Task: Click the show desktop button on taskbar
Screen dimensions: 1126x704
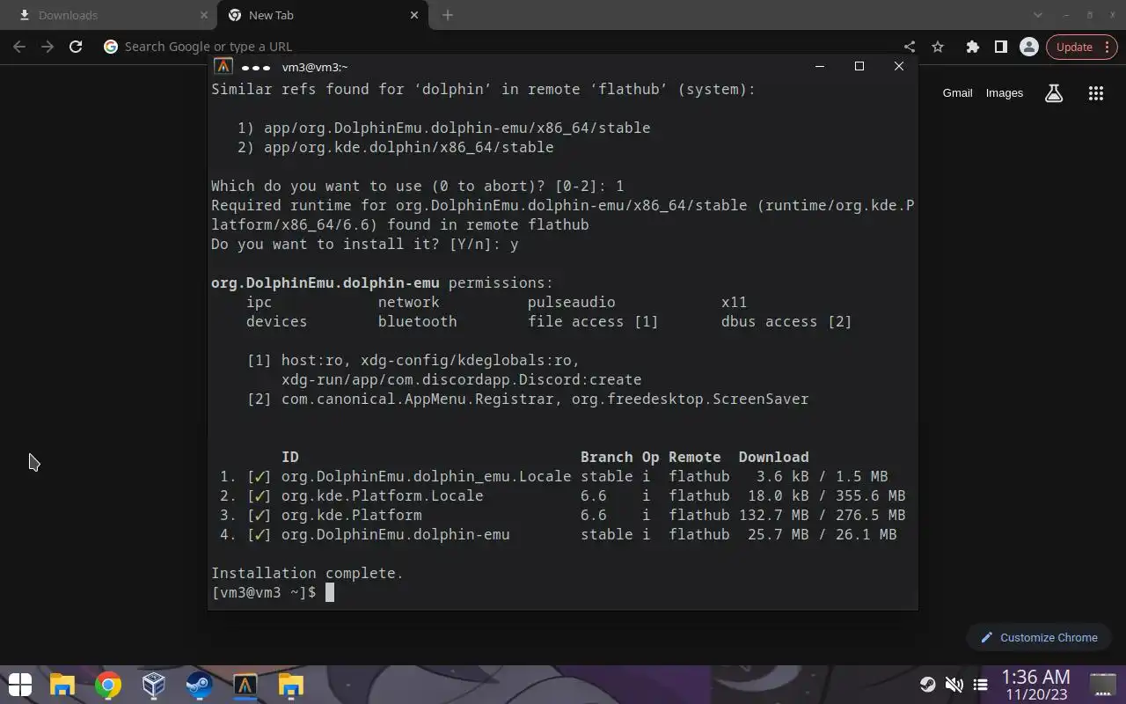Action: click(1102, 685)
